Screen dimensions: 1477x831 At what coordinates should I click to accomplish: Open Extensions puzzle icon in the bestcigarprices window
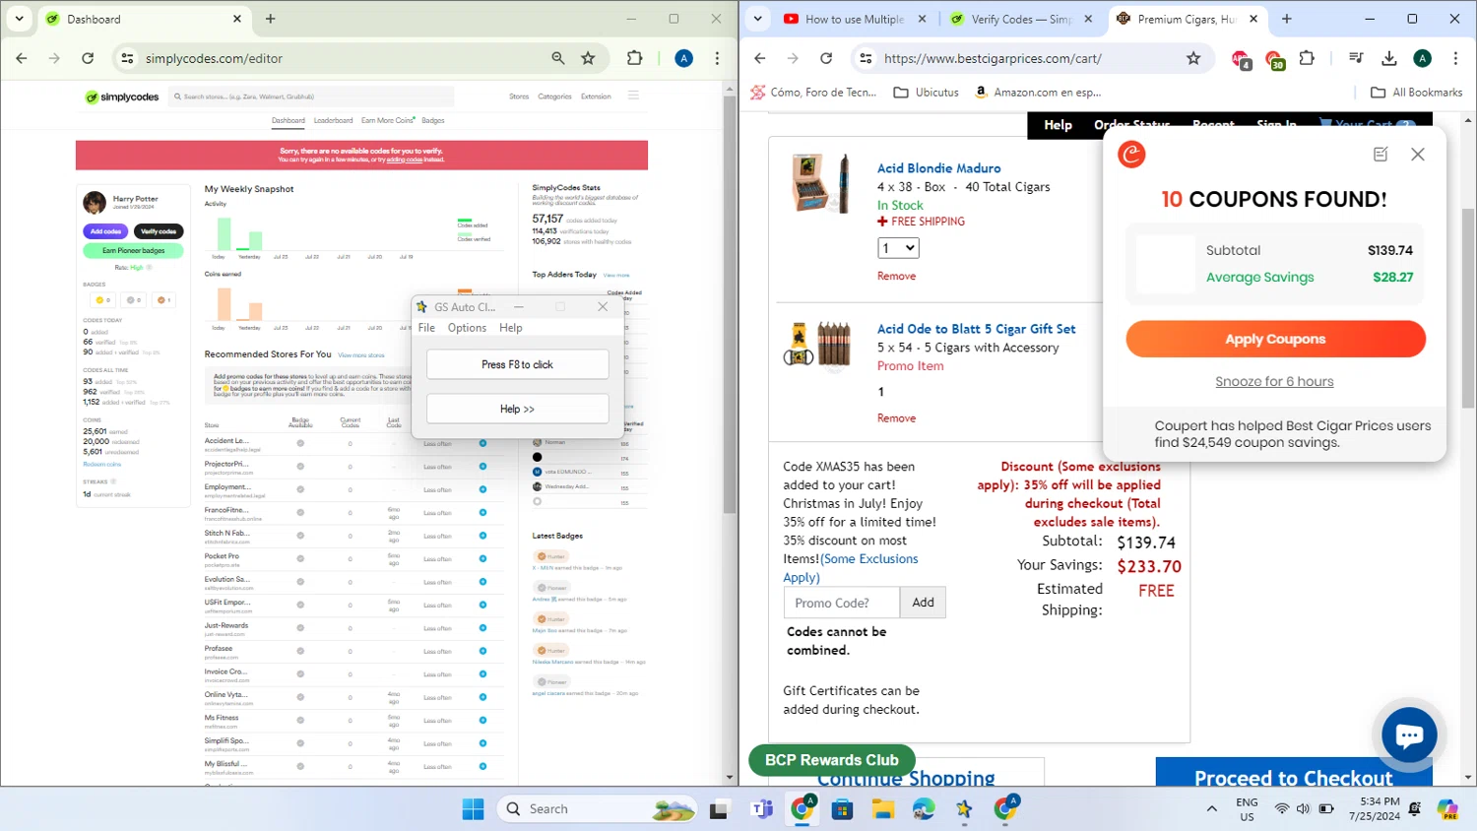click(1307, 58)
